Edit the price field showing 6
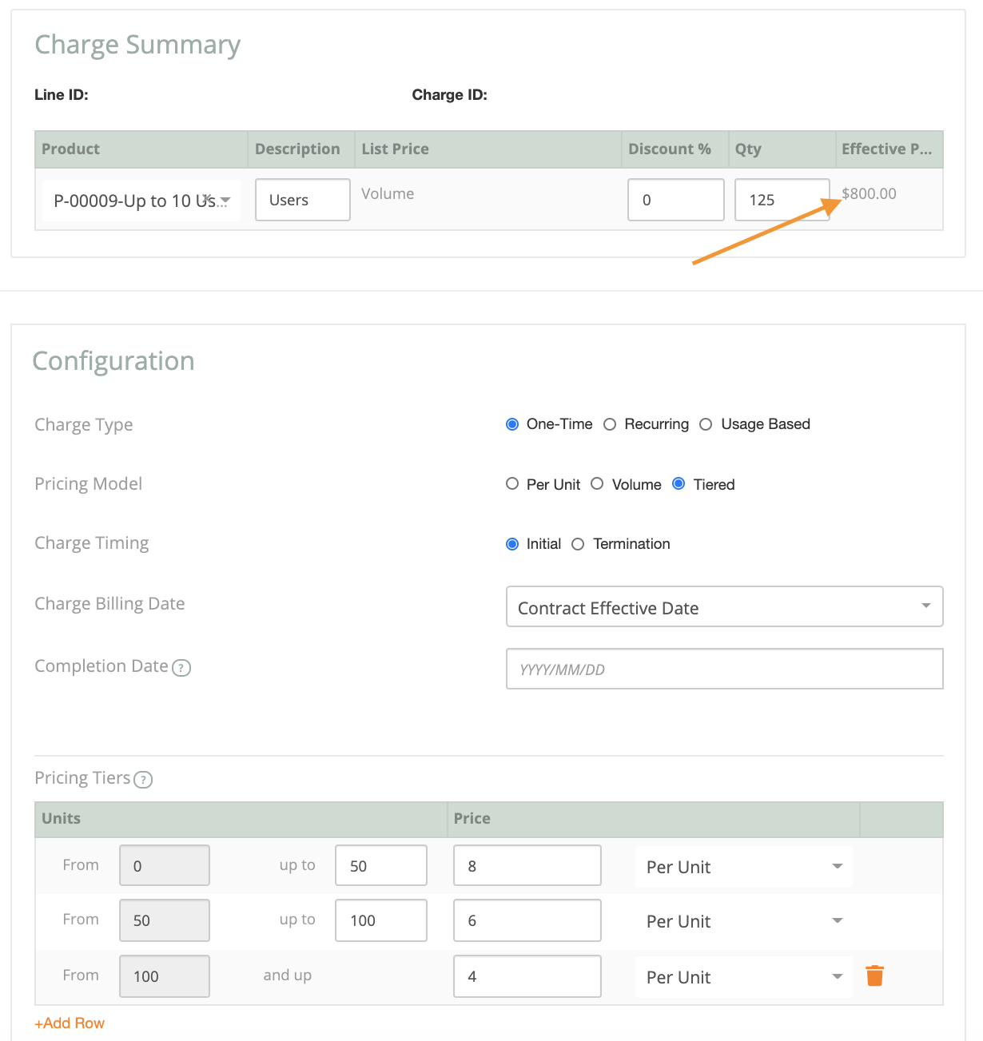This screenshot has width=983, height=1041. (527, 920)
